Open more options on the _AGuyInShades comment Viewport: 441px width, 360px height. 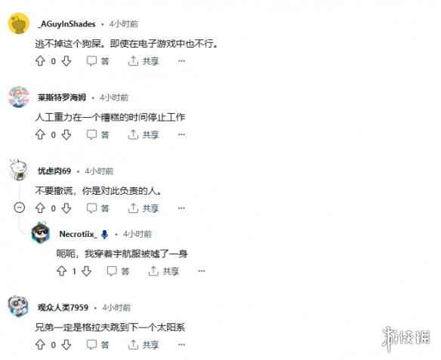[182, 61]
